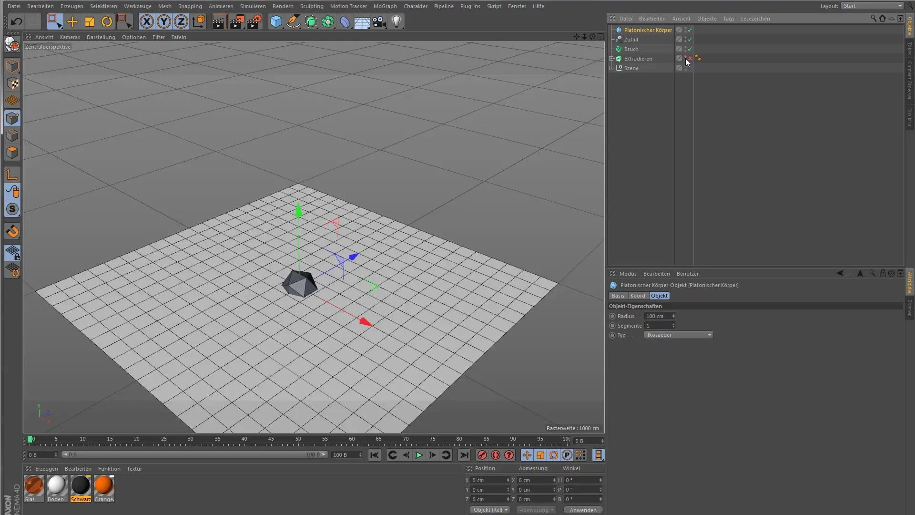This screenshot has width=915, height=515.
Task: Open viewport Darstellung menu
Action: coord(101,37)
